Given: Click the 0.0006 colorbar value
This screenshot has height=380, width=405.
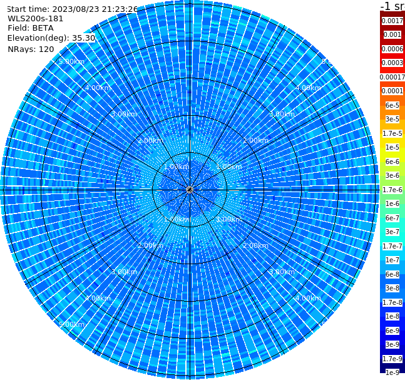Looking at the screenshot, I should 392,49.
